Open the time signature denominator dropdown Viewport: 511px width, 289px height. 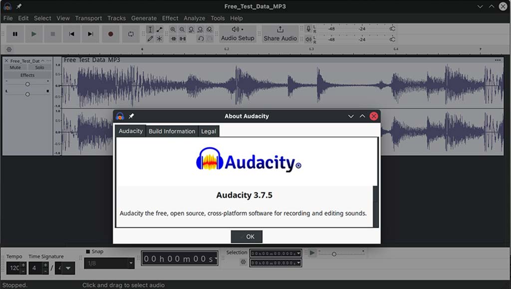68,268
